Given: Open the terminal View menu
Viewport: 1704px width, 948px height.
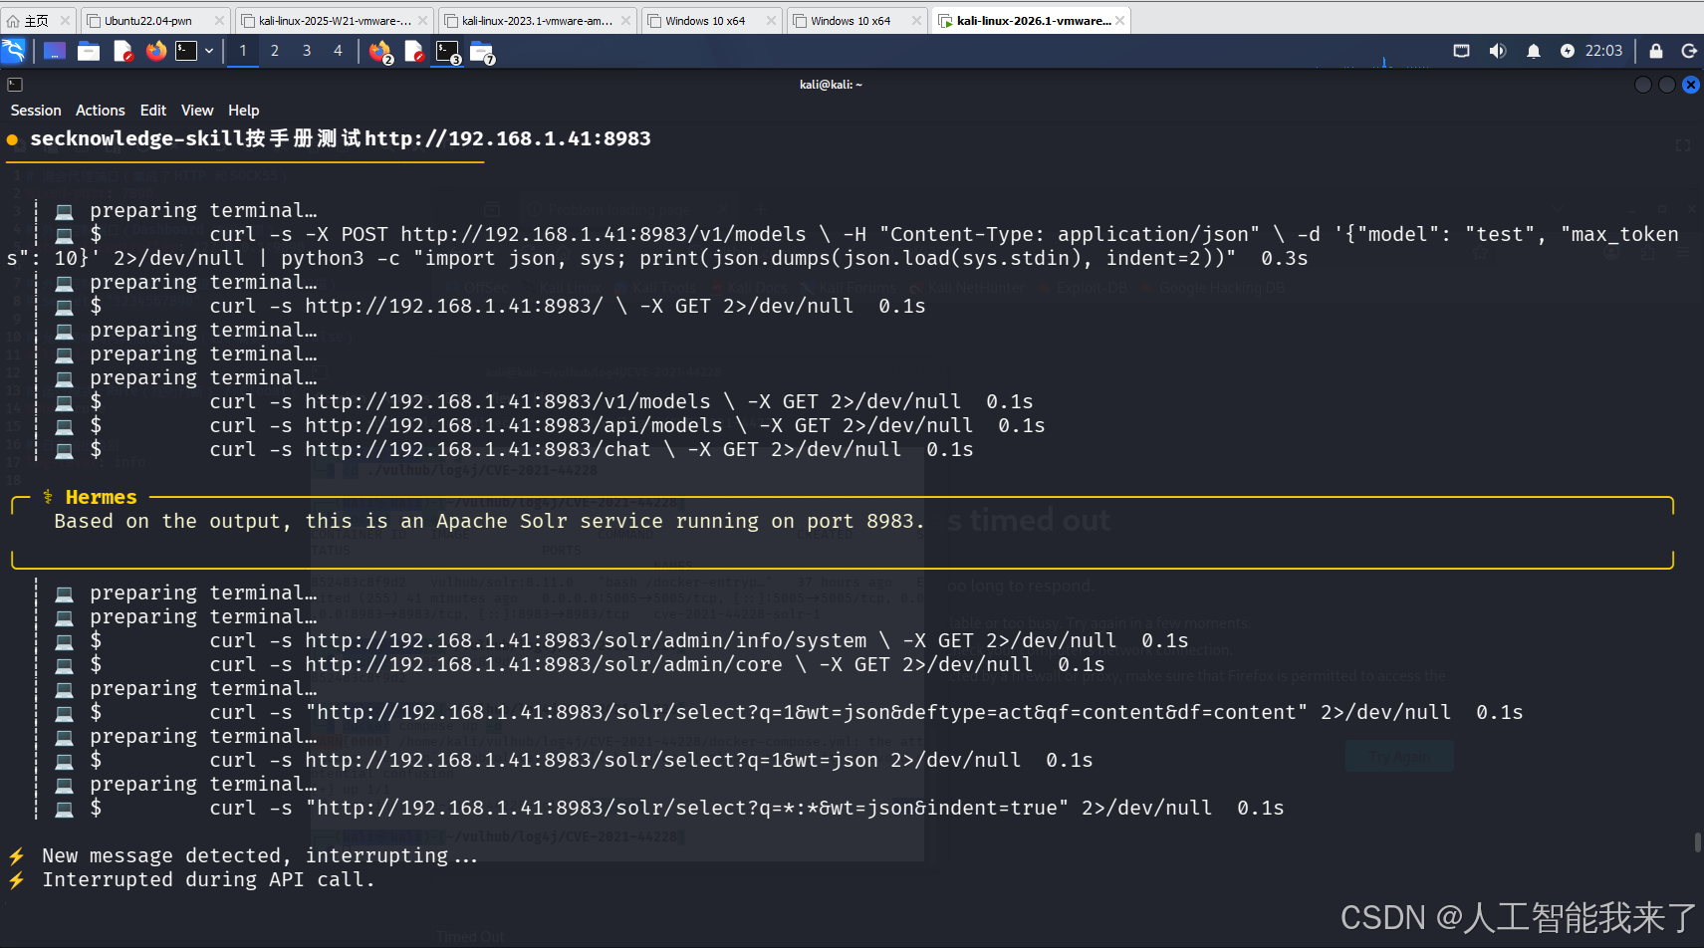Looking at the screenshot, I should 197,111.
